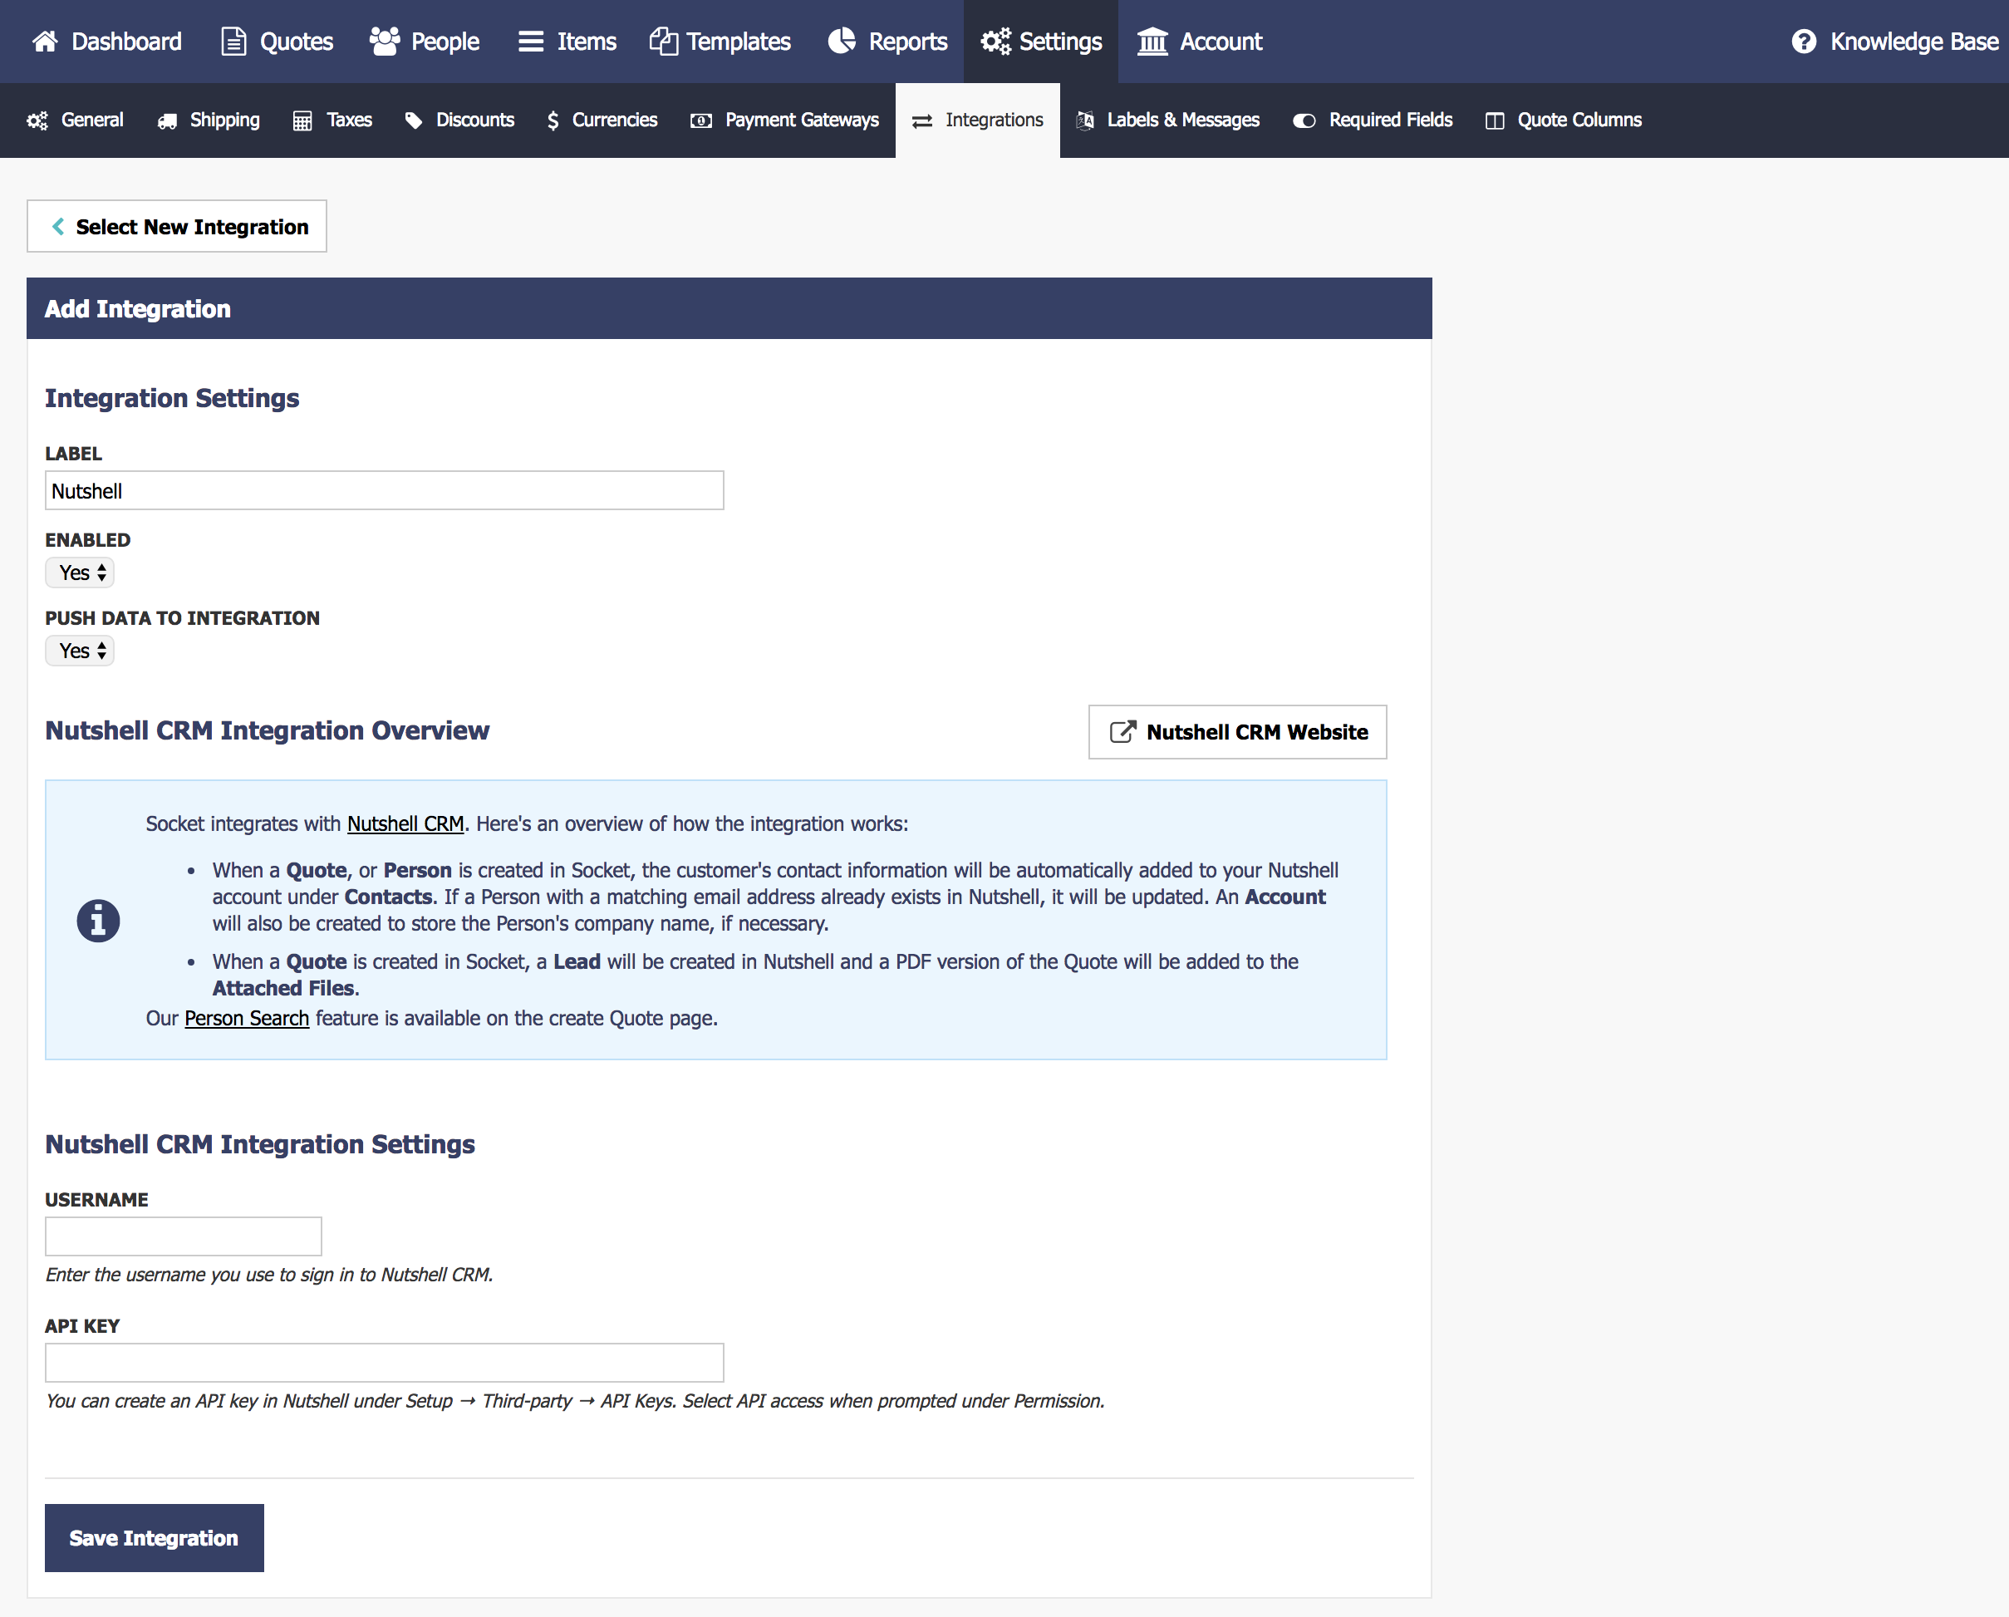The height and width of the screenshot is (1617, 2009).
Task: Click the Quotes document icon
Action: [233, 41]
